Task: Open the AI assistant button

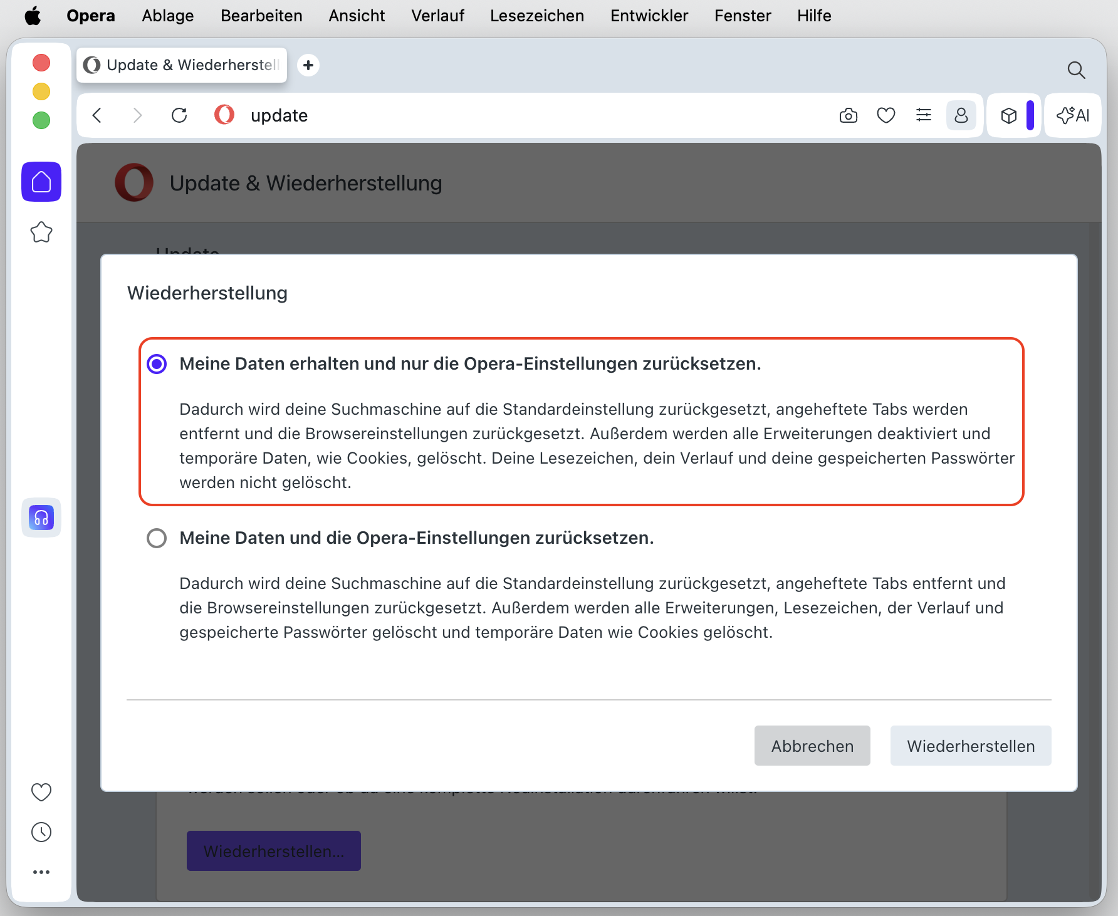Action: 1073,115
